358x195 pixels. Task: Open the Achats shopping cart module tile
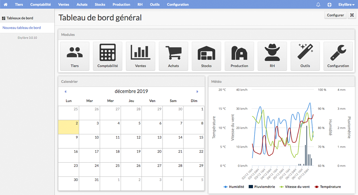173,56
